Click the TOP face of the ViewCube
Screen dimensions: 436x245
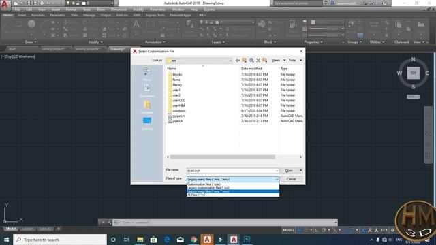tap(414, 73)
